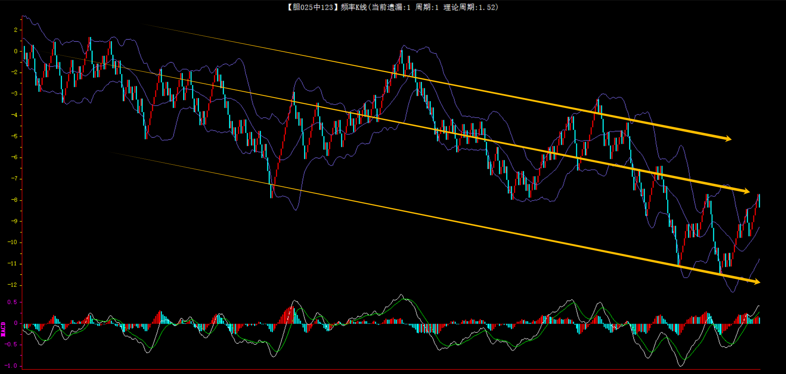Click the upper orange trend line arrowhead
Viewport: 786px width, 374px height.
tap(728, 138)
